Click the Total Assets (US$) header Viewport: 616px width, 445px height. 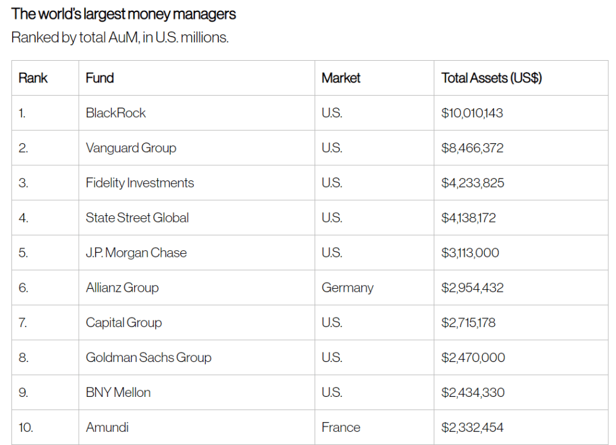pos(491,78)
